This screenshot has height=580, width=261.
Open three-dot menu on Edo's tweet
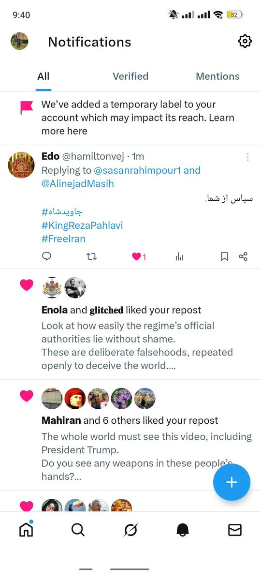[x=247, y=157]
